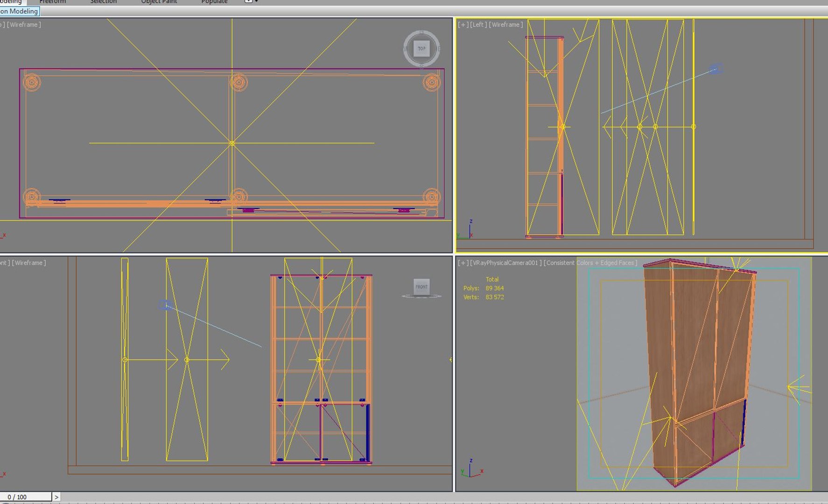Screen dimensions: 828x504
Task: Click the [+] menu in camera viewport
Action: pyautogui.click(x=463, y=263)
